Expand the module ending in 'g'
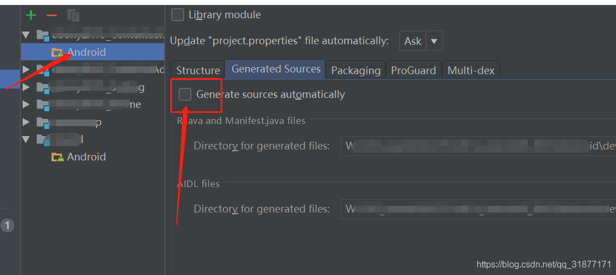Viewport: 616px width, 275px height. 26,87
